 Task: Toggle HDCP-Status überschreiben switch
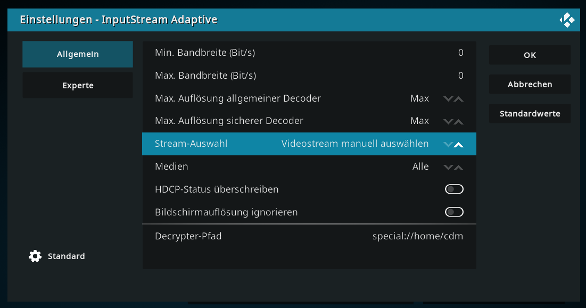coord(454,189)
